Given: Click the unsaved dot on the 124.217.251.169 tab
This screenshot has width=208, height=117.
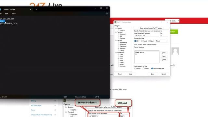Looking at the screenshot, I should 31,9.
